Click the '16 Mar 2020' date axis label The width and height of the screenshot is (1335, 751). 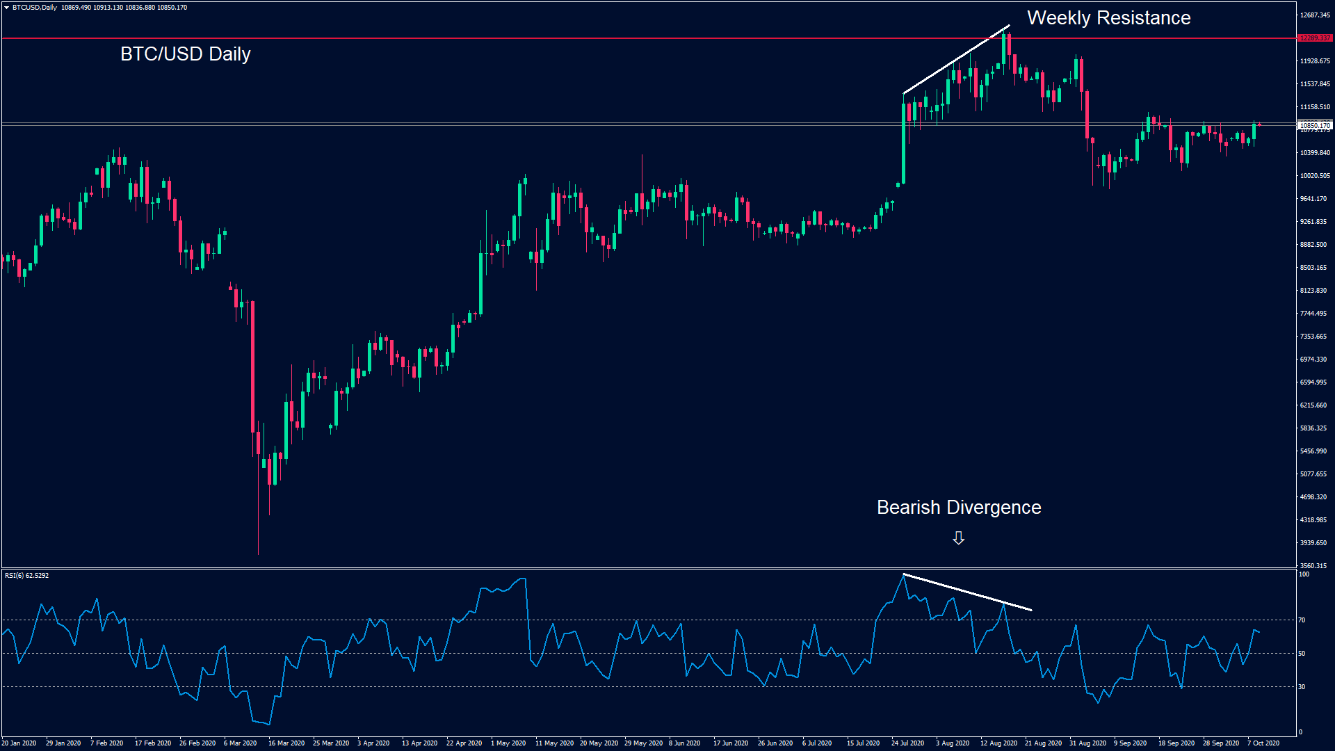coord(286,743)
